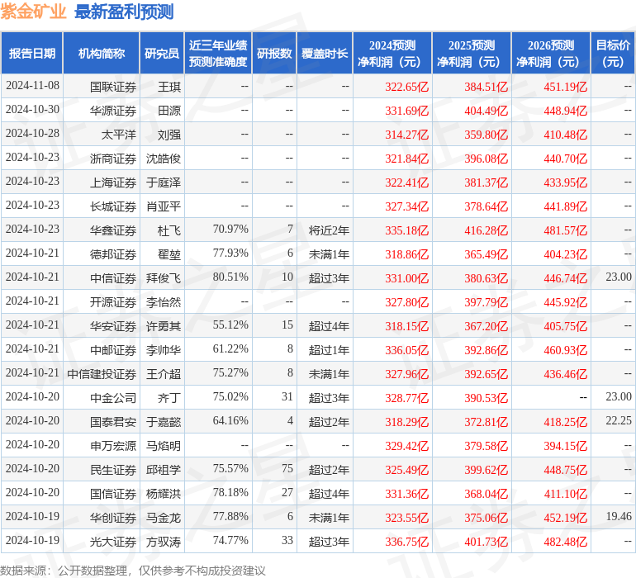
Task: Click the value 410.48亿
Action: [566, 135]
